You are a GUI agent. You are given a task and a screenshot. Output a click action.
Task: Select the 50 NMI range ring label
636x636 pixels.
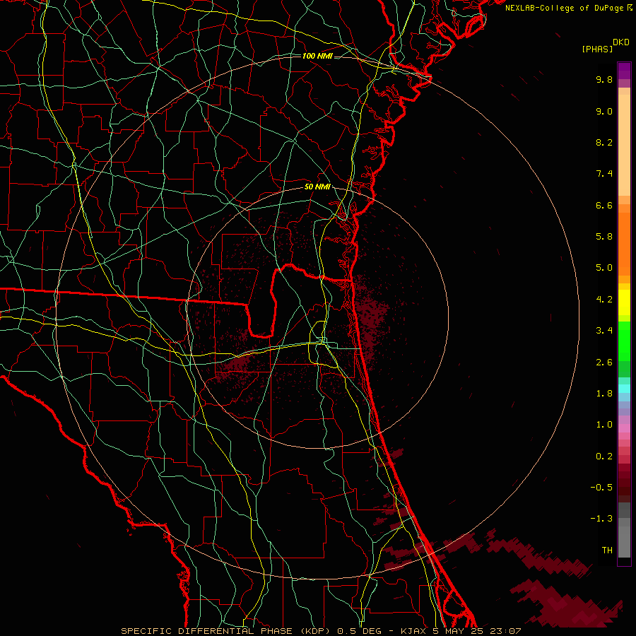tap(317, 187)
